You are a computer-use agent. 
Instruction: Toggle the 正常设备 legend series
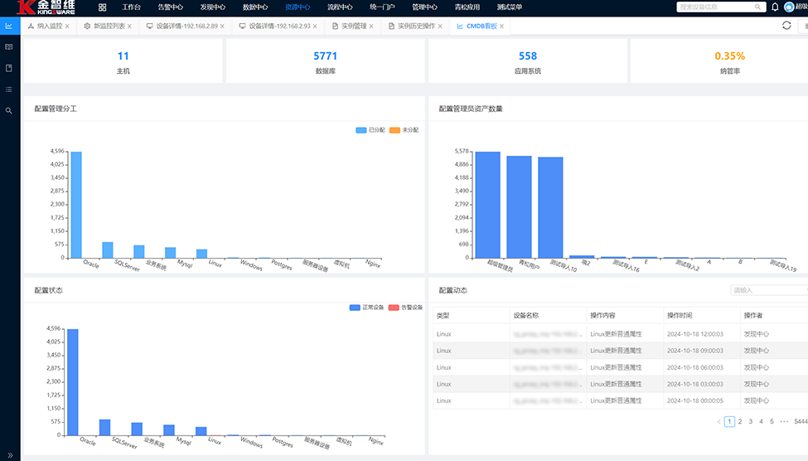366,308
